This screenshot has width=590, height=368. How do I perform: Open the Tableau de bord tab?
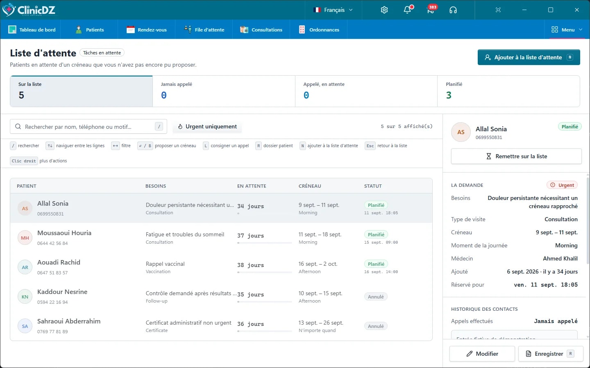click(x=32, y=29)
